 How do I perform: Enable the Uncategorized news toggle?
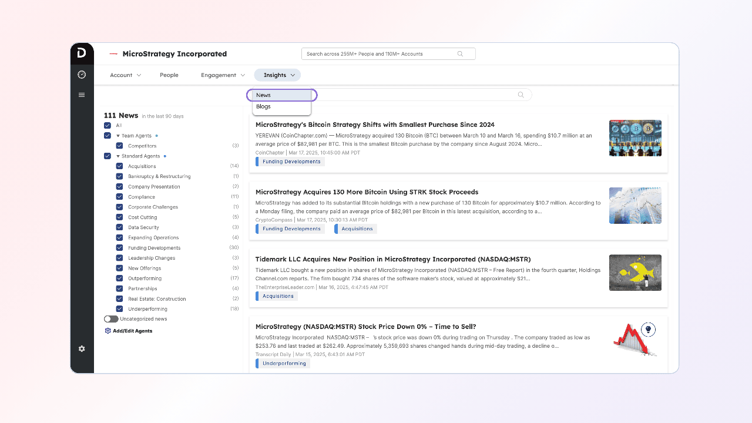tap(111, 319)
